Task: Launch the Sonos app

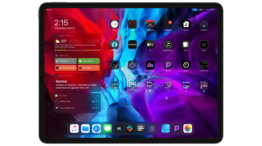Action: [x=132, y=45]
